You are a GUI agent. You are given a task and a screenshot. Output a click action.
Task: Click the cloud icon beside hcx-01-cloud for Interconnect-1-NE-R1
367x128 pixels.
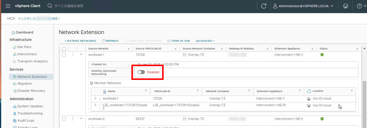click(x=309, y=105)
